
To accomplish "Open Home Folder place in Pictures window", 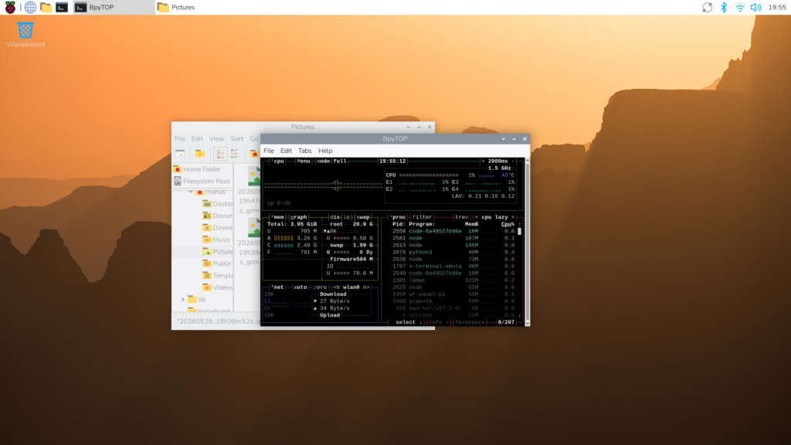I will 198,169.
